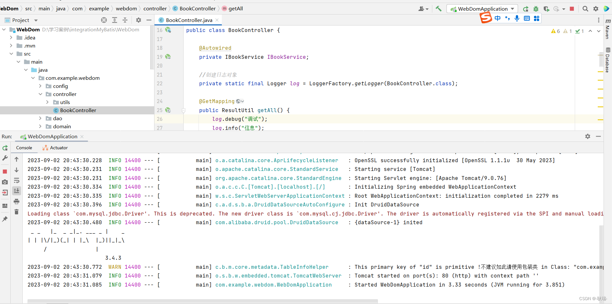Click the webdom breadcrumb segment

pyautogui.click(x=126, y=9)
